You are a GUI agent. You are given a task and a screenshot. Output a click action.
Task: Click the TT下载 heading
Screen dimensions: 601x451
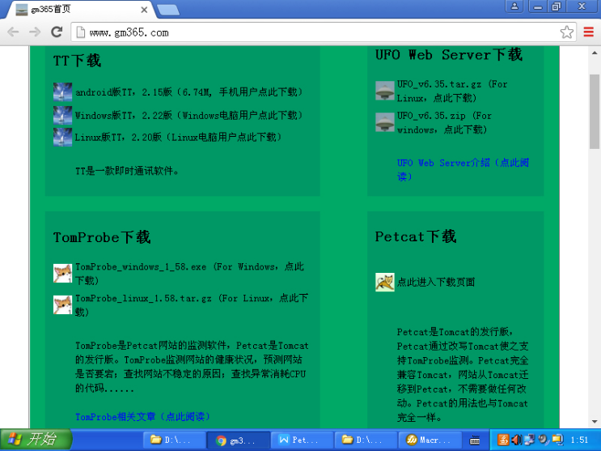pos(77,61)
